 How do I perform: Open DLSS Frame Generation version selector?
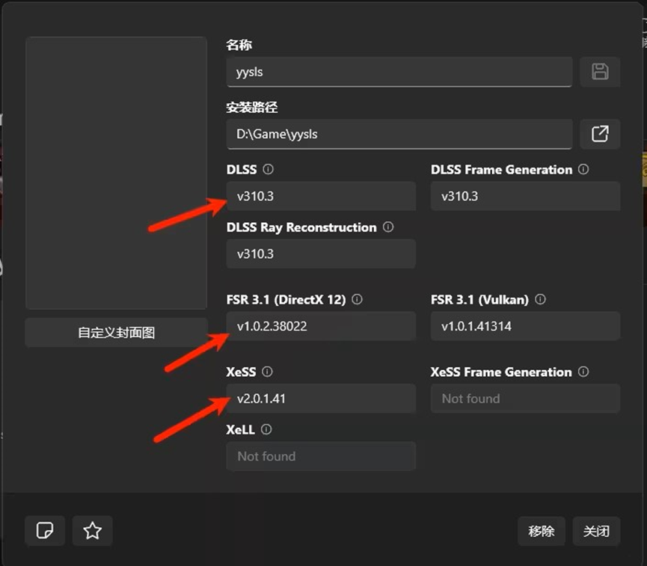(x=525, y=197)
